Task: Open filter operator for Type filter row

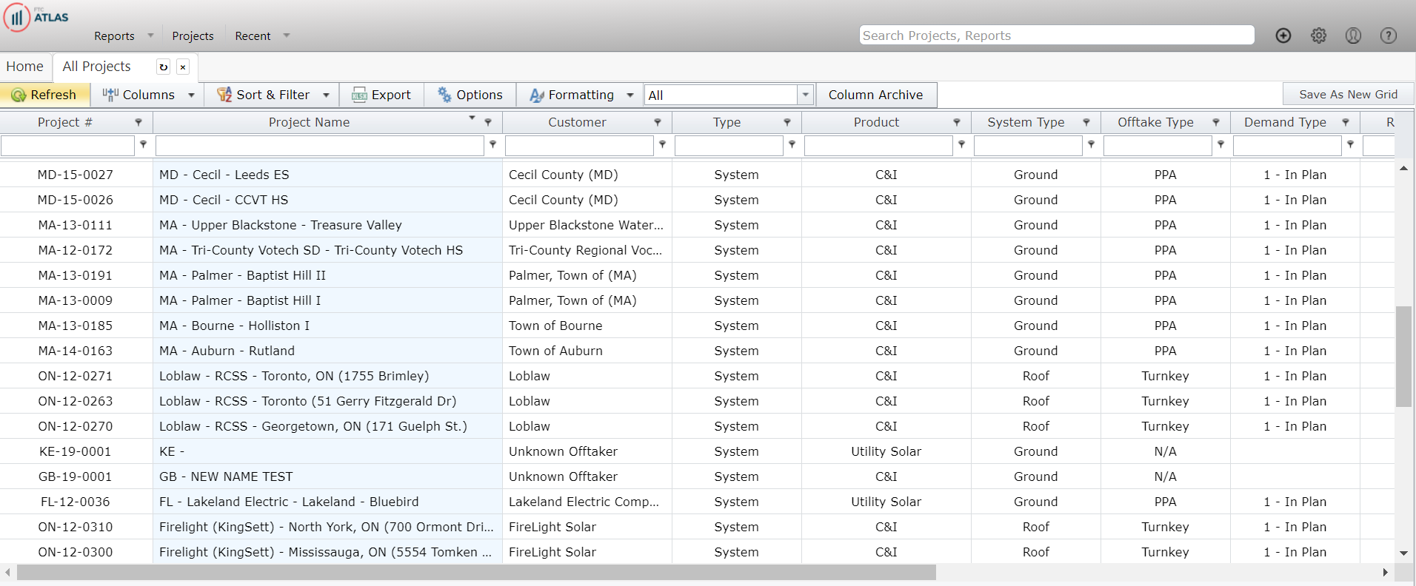Action: coord(792,144)
